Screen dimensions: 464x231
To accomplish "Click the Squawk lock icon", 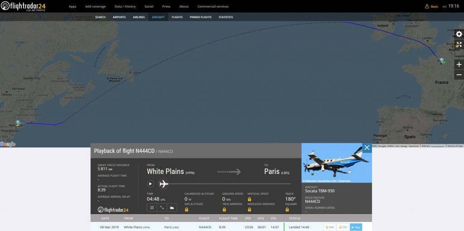I will coord(287,210).
